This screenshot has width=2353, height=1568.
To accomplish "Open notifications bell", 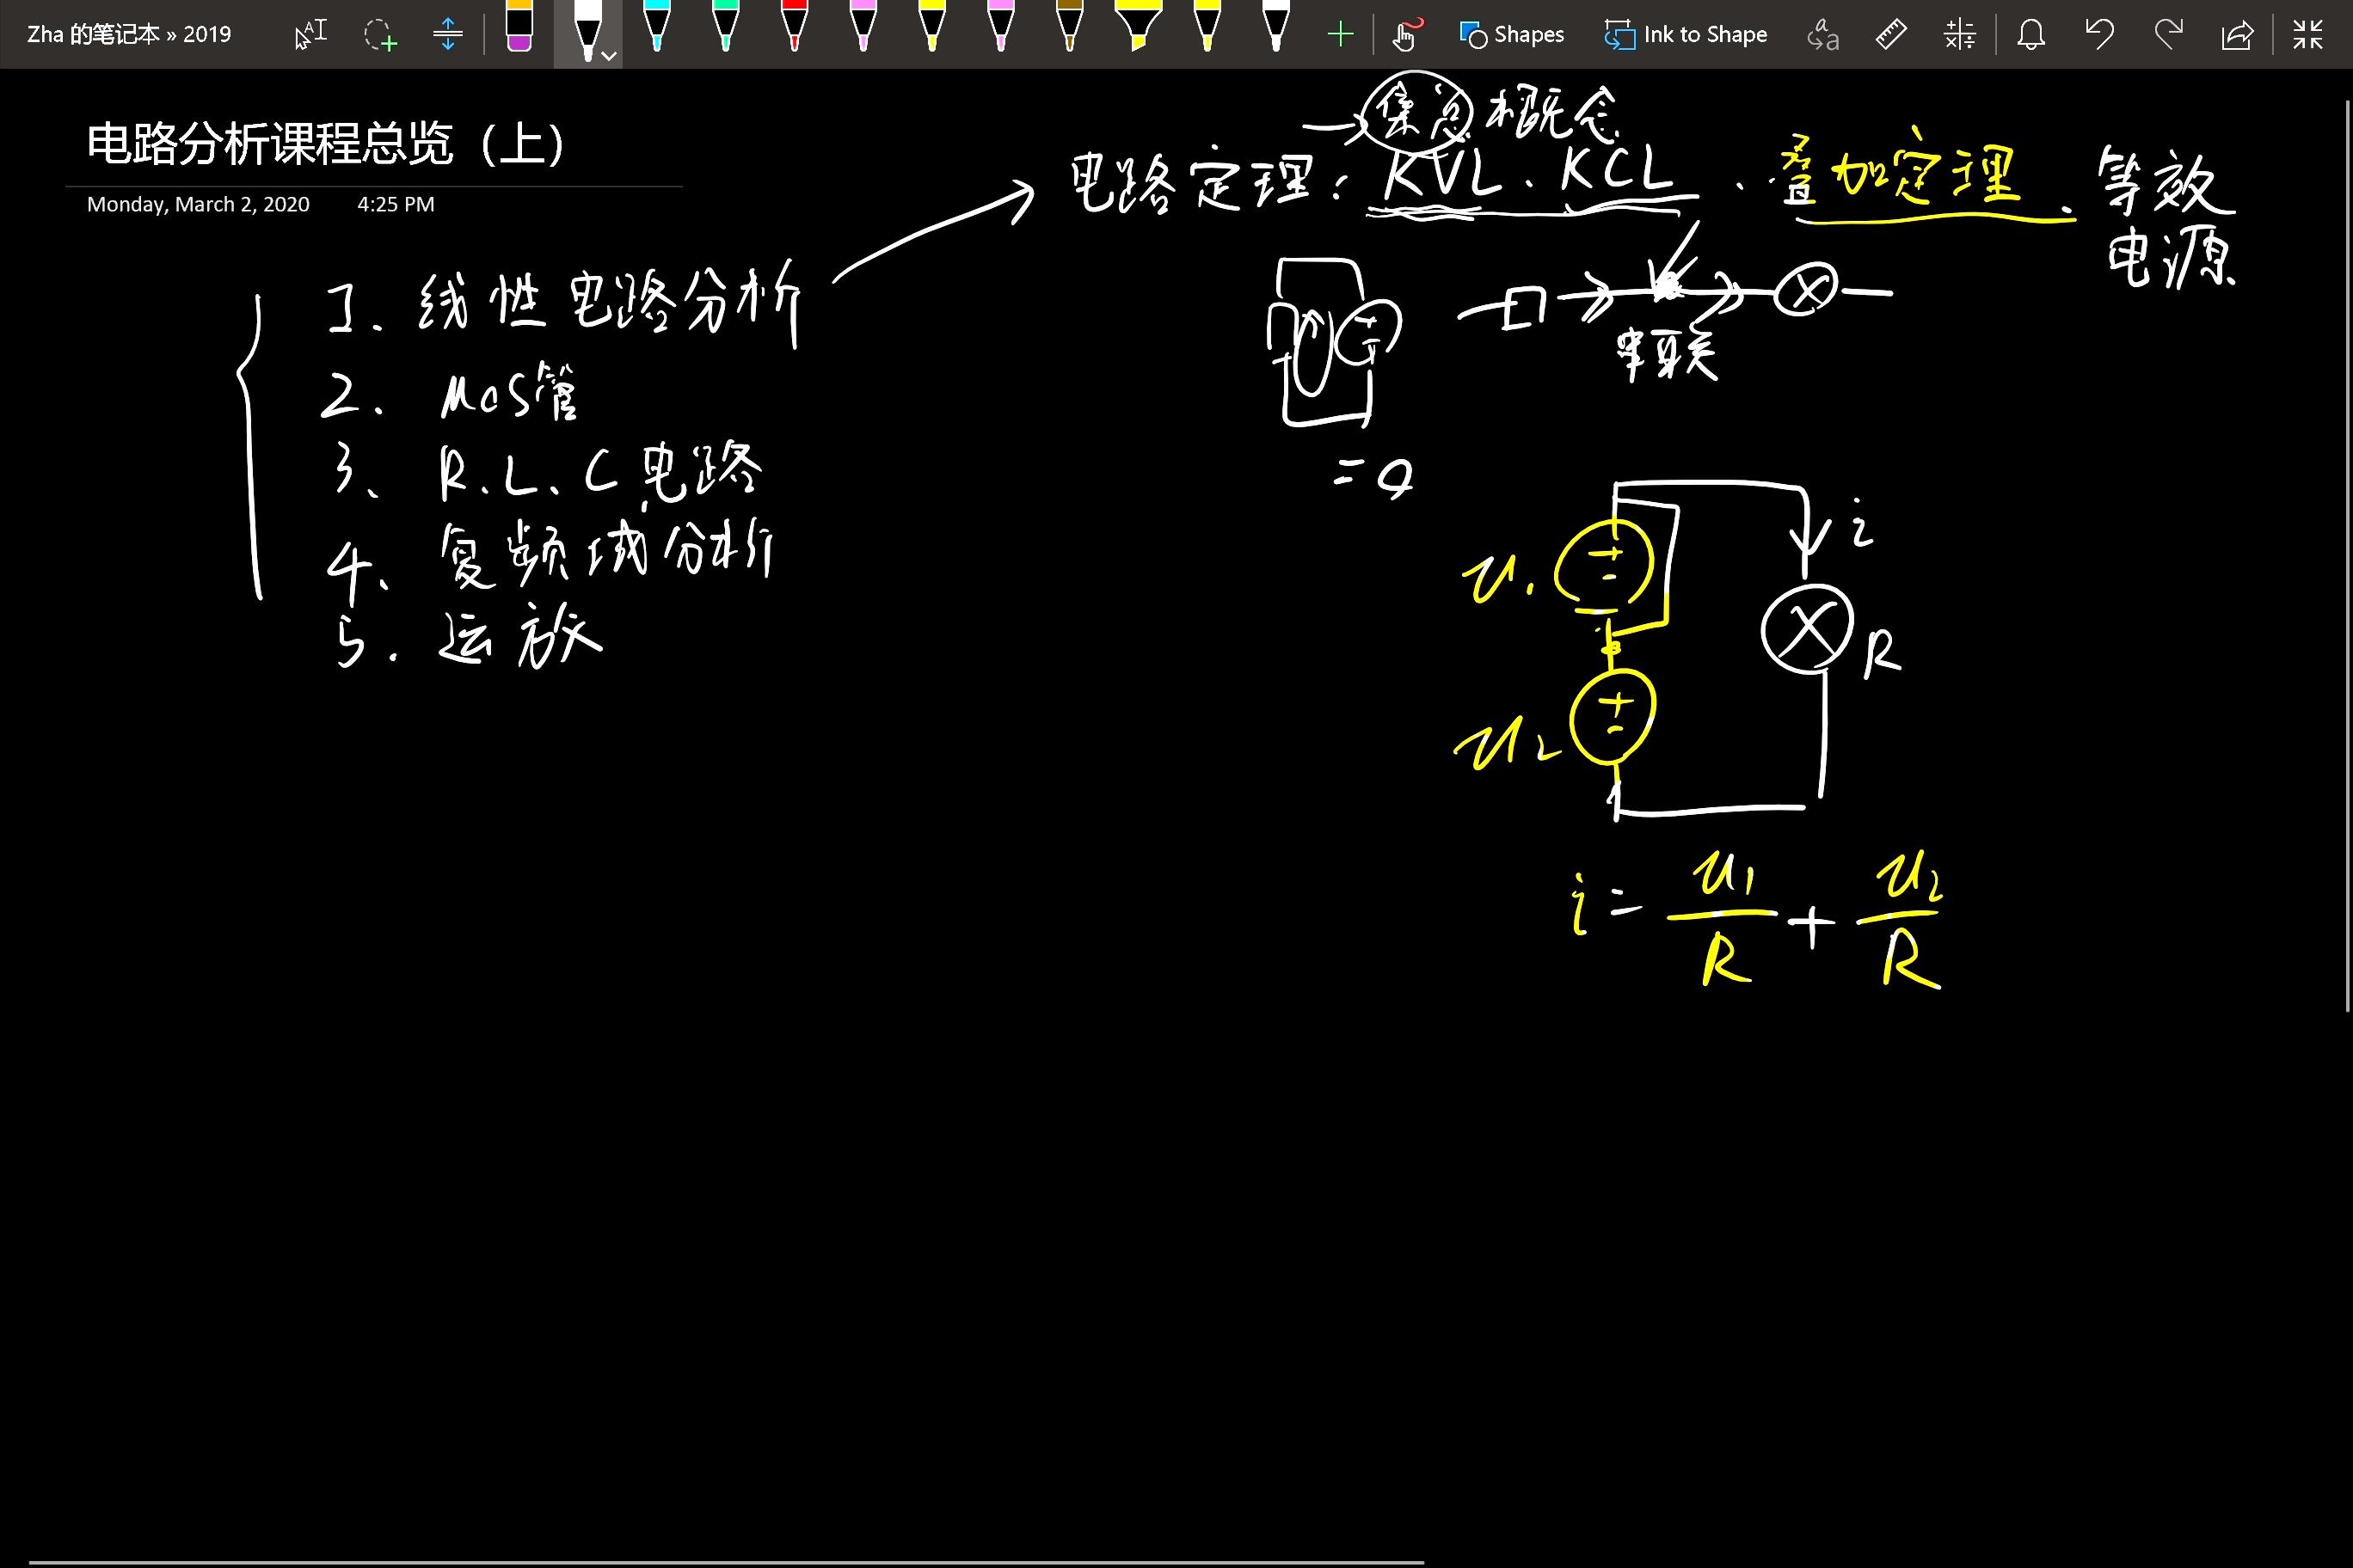I will [2030, 34].
